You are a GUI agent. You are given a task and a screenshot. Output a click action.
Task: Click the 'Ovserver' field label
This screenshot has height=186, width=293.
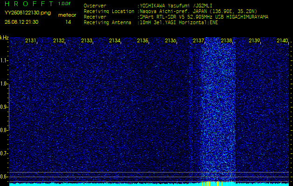95,6
